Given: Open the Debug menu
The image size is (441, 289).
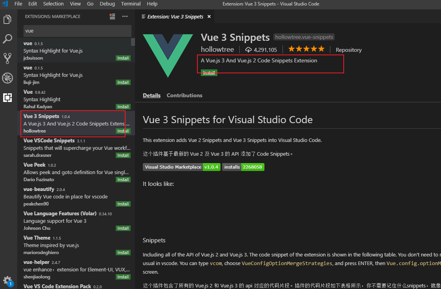Looking at the screenshot, I should point(108,4).
